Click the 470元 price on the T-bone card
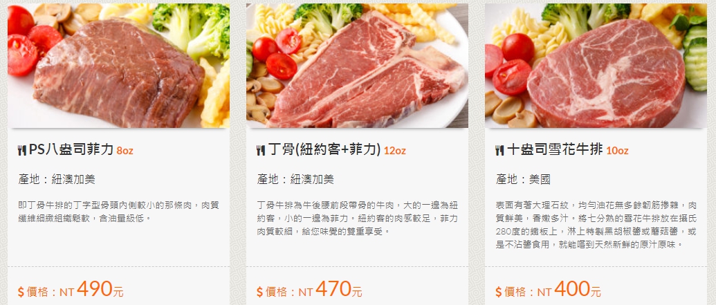 coord(339,289)
